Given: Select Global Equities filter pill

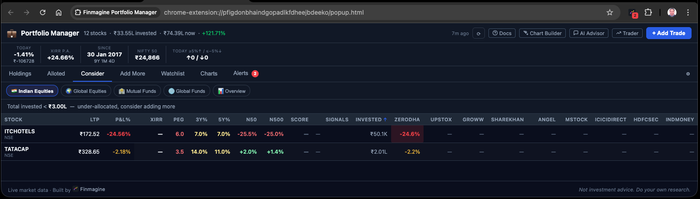Looking at the screenshot, I should pos(86,91).
